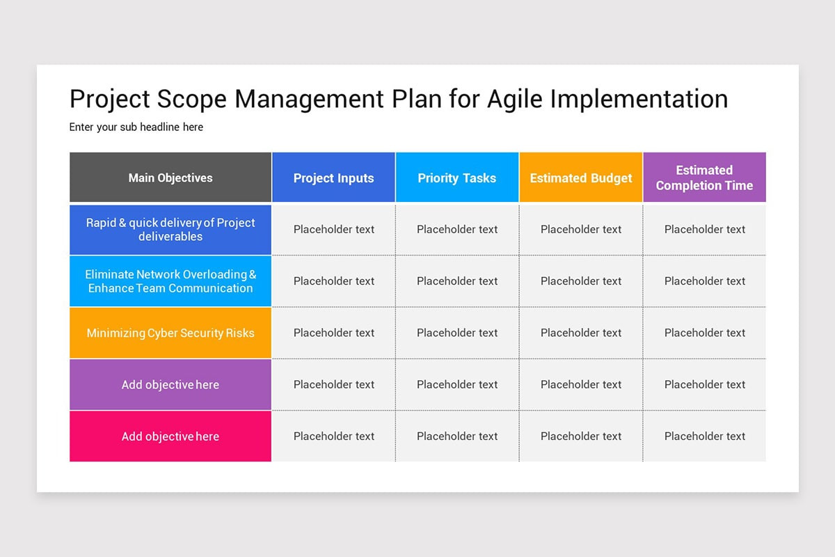The image size is (835, 557).
Task: Select Project Inputs placeholder in Network Overloading row
Action: click(334, 281)
